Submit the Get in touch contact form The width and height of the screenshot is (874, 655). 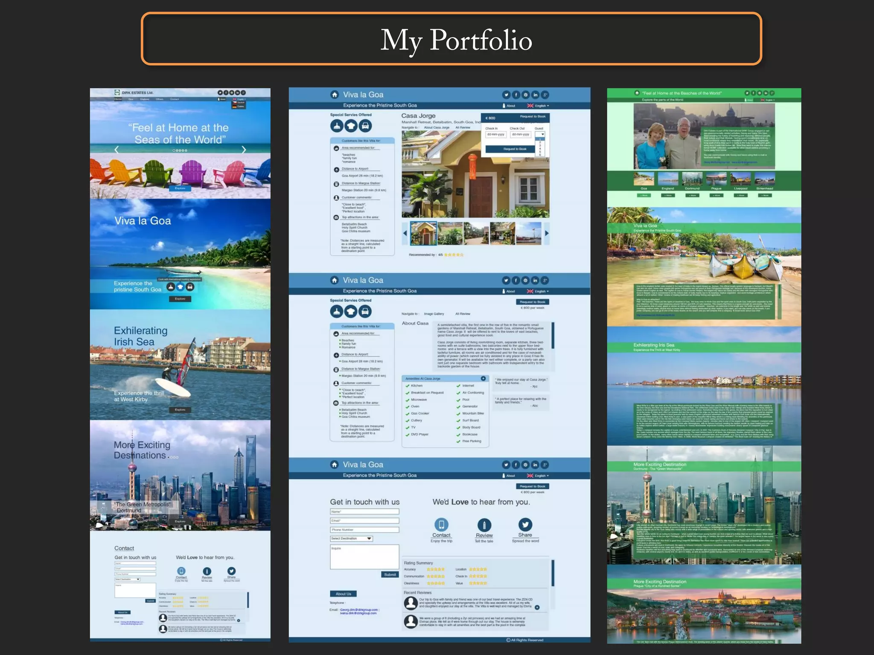point(389,575)
